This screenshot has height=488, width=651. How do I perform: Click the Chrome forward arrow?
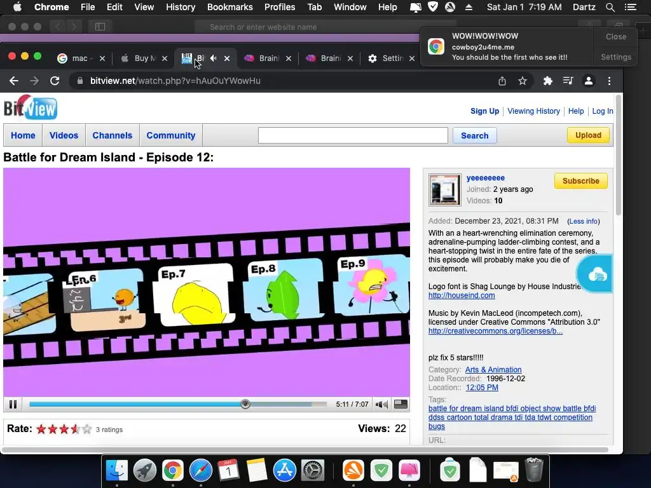34,81
